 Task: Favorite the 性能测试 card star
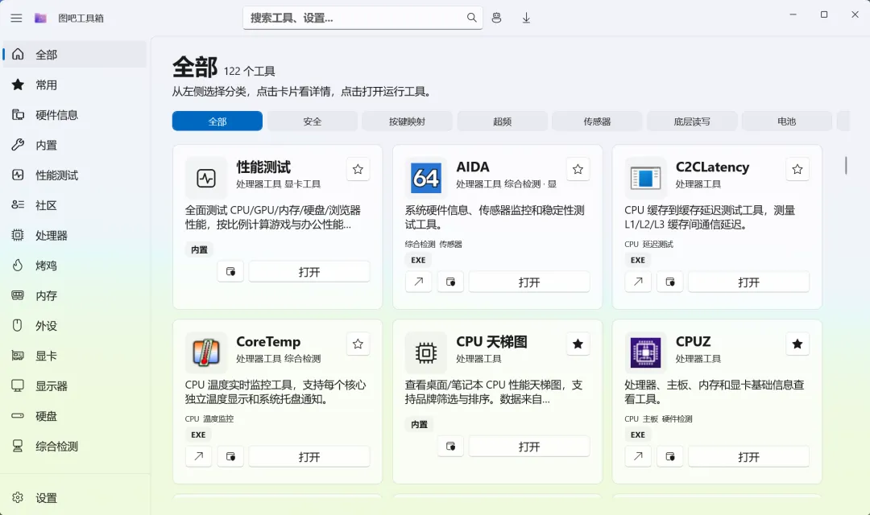tap(358, 169)
